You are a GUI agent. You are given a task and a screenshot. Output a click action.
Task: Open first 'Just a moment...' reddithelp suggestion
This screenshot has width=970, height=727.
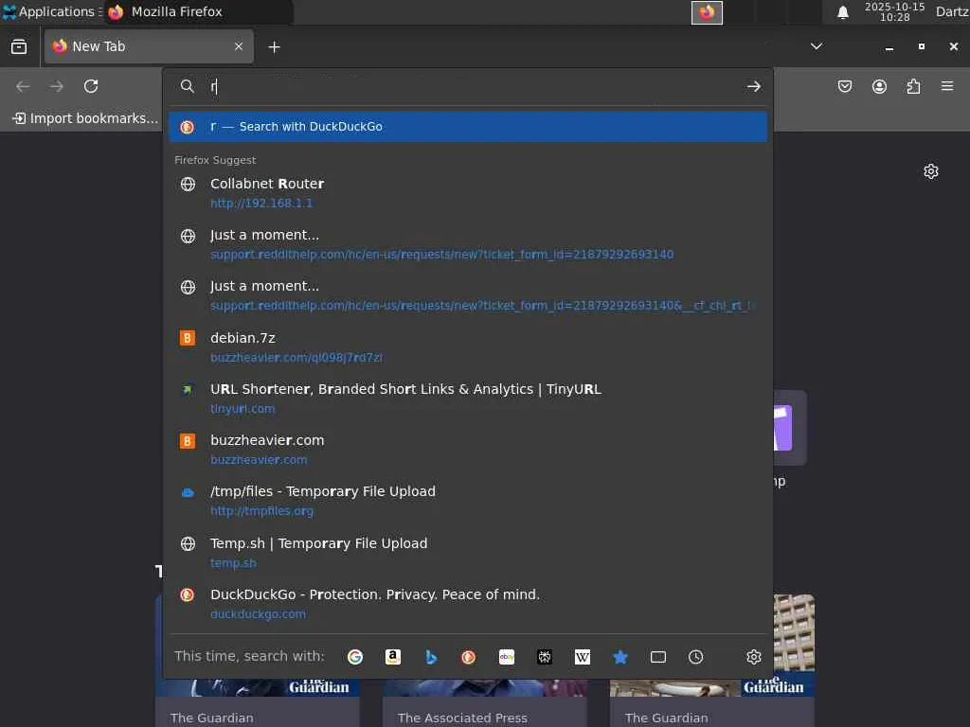(468, 244)
